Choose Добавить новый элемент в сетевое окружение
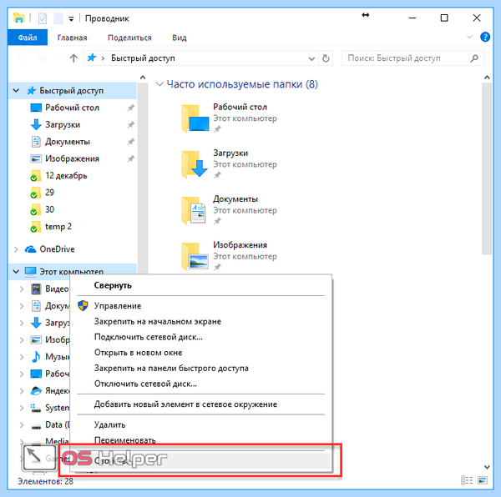 click(x=201, y=404)
